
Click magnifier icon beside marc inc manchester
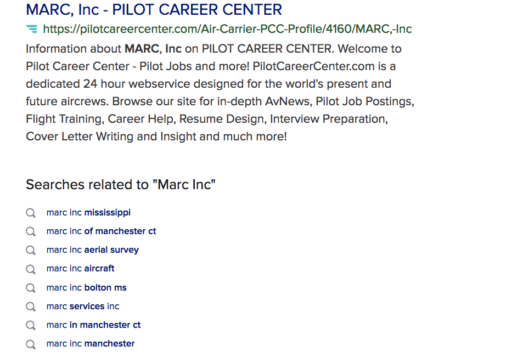click(31, 344)
